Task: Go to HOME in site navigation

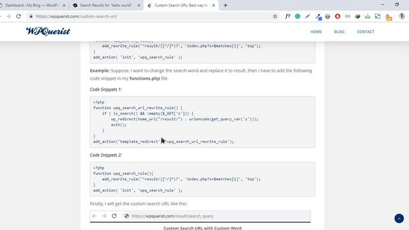Action: pos(316,31)
